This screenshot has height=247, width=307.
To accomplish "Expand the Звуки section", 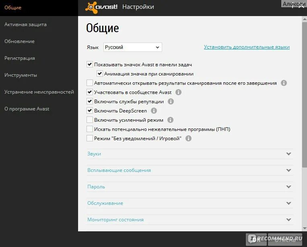I will [190, 154].
